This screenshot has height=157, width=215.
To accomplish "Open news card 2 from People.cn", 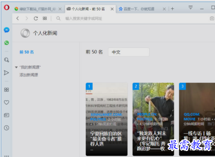I will tap(153, 119).
